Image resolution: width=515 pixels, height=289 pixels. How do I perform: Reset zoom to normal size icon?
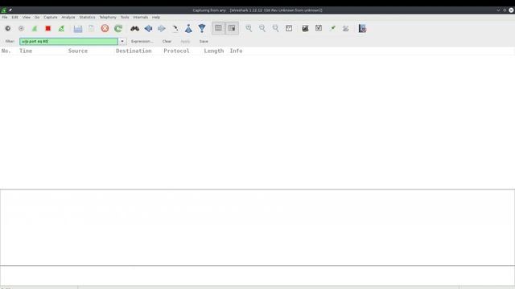[x=275, y=29]
